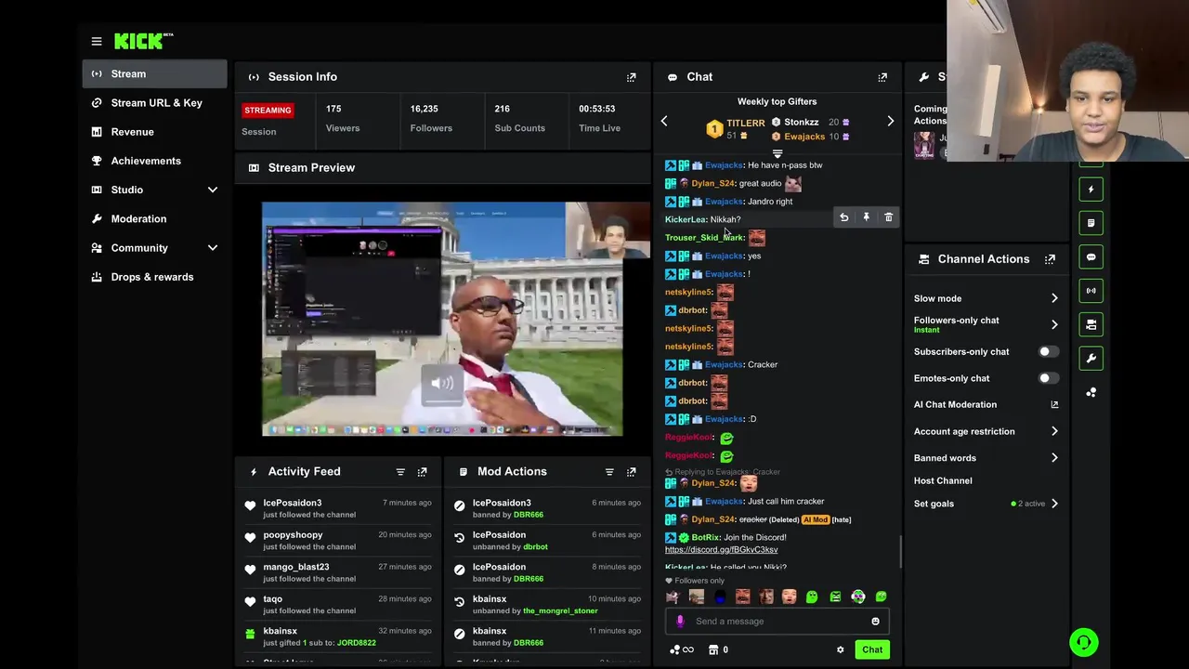
Task: Click the TITLERR top gifter name
Action: pos(745,123)
